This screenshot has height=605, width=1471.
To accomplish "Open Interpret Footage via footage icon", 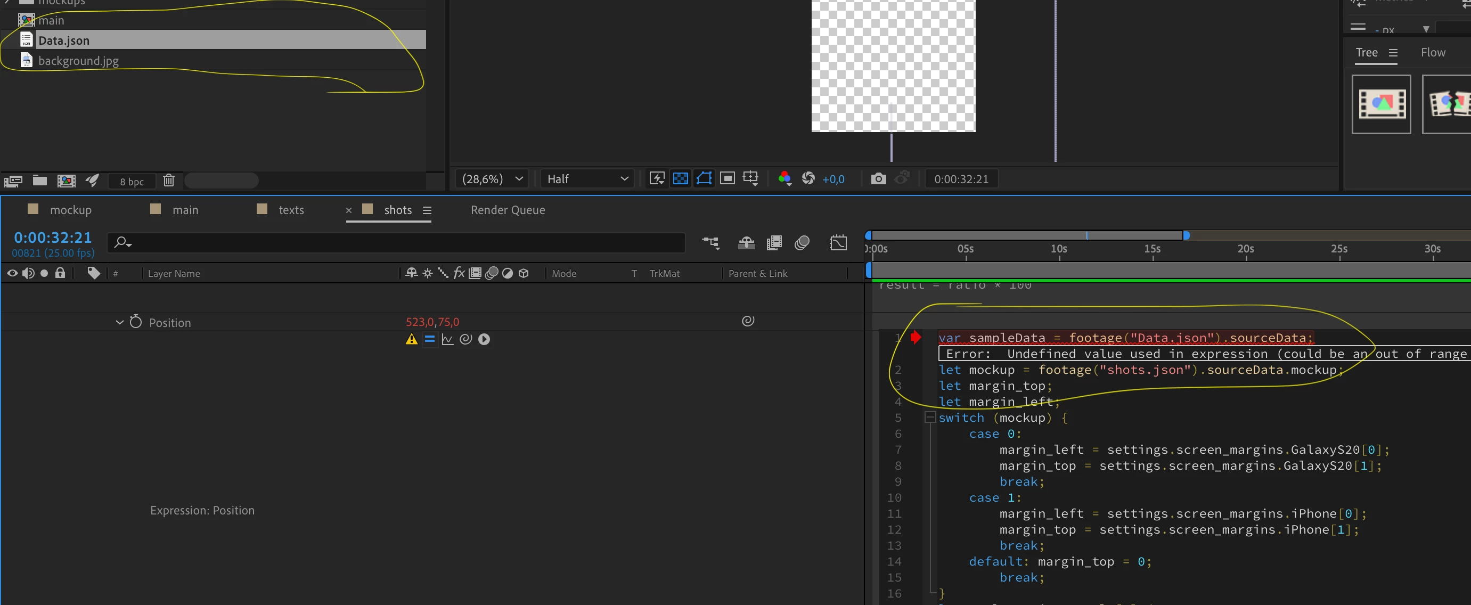I will [13, 181].
